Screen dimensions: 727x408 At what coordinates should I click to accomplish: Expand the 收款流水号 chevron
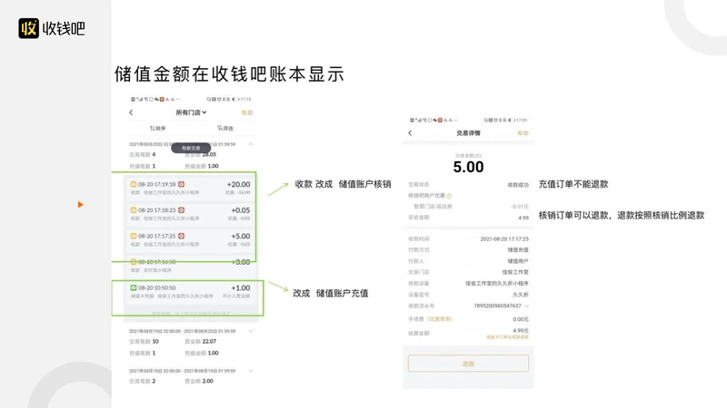(x=526, y=306)
